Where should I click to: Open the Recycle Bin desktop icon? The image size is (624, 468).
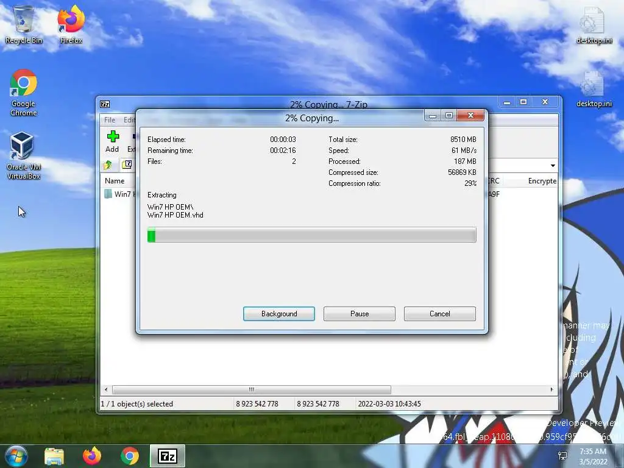click(24, 24)
